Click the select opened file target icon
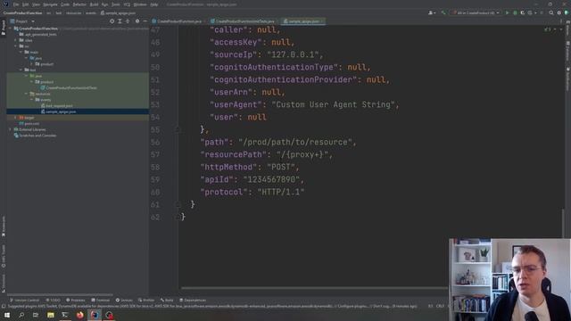 (112, 21)
